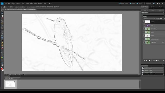Enable Resize Windows To Fit checkbox
This screenshot has height=93, width=165.
[14, 7]
